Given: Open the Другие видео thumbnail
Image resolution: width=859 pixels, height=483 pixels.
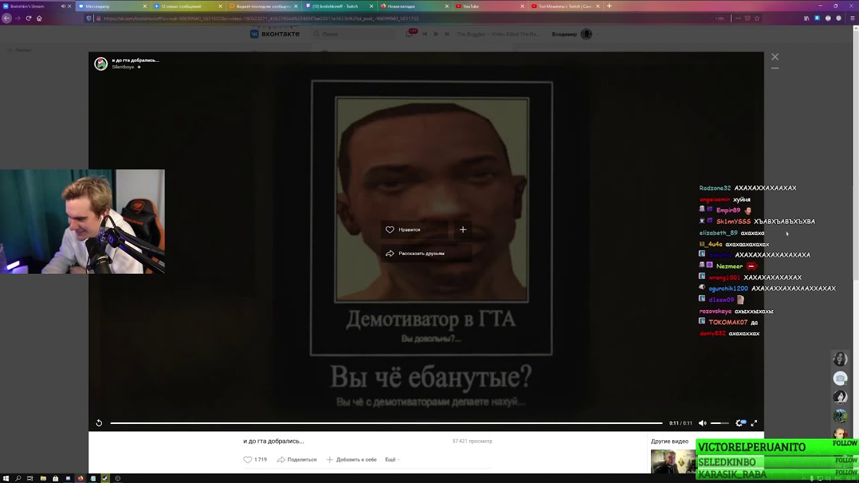Looking at the screenshot, I should click(673, 462).
